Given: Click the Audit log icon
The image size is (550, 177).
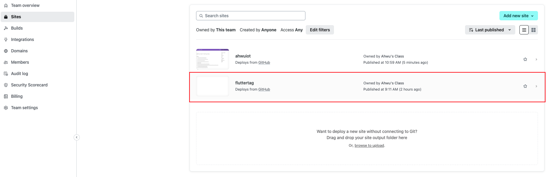Looking at the screenshot, I should 6,74.
